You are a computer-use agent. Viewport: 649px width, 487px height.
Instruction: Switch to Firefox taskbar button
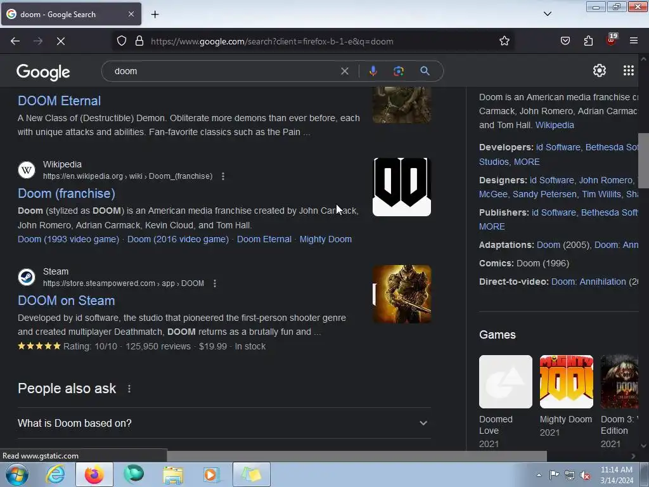(94, 474)
